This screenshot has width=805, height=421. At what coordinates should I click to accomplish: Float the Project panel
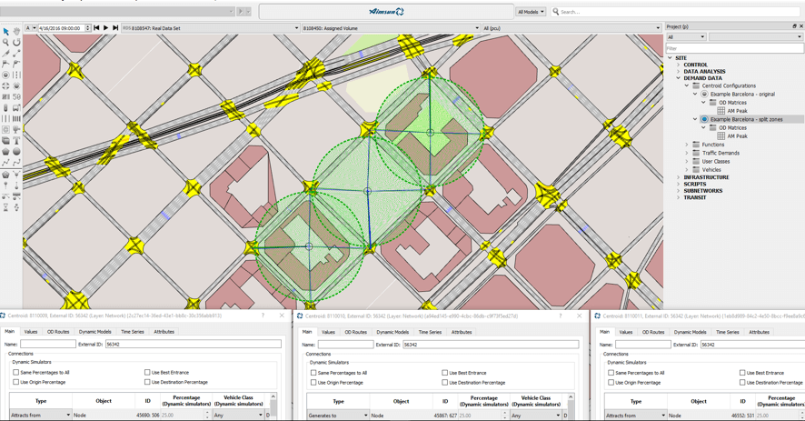pyautogui.click(x=794, y=26)
